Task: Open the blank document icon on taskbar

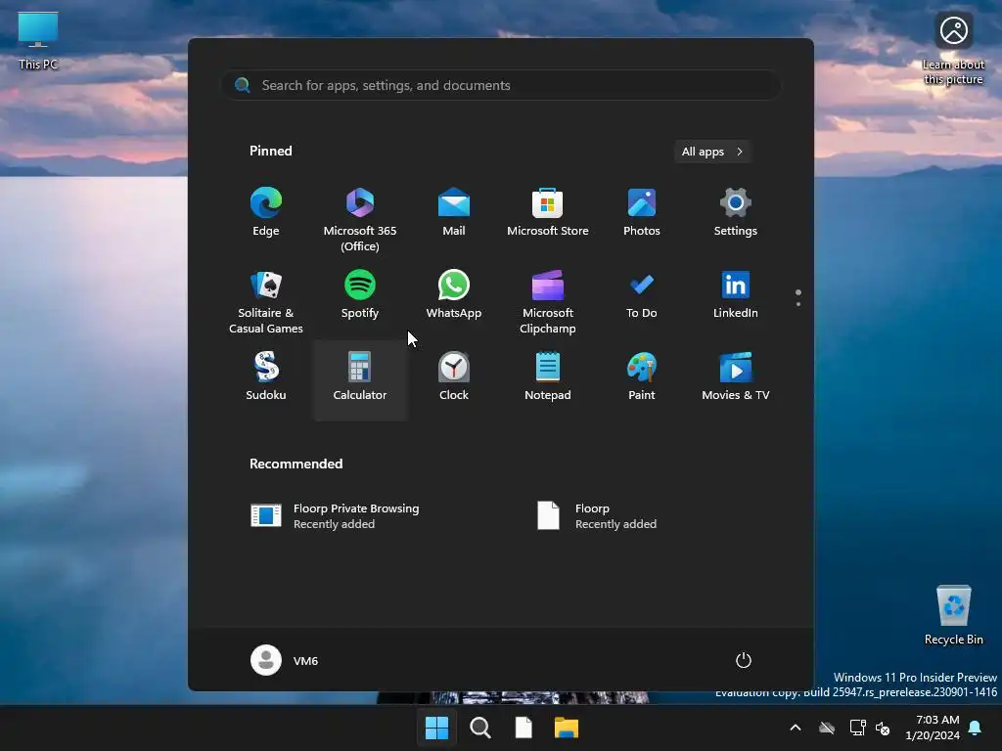Action: point(524,728)
